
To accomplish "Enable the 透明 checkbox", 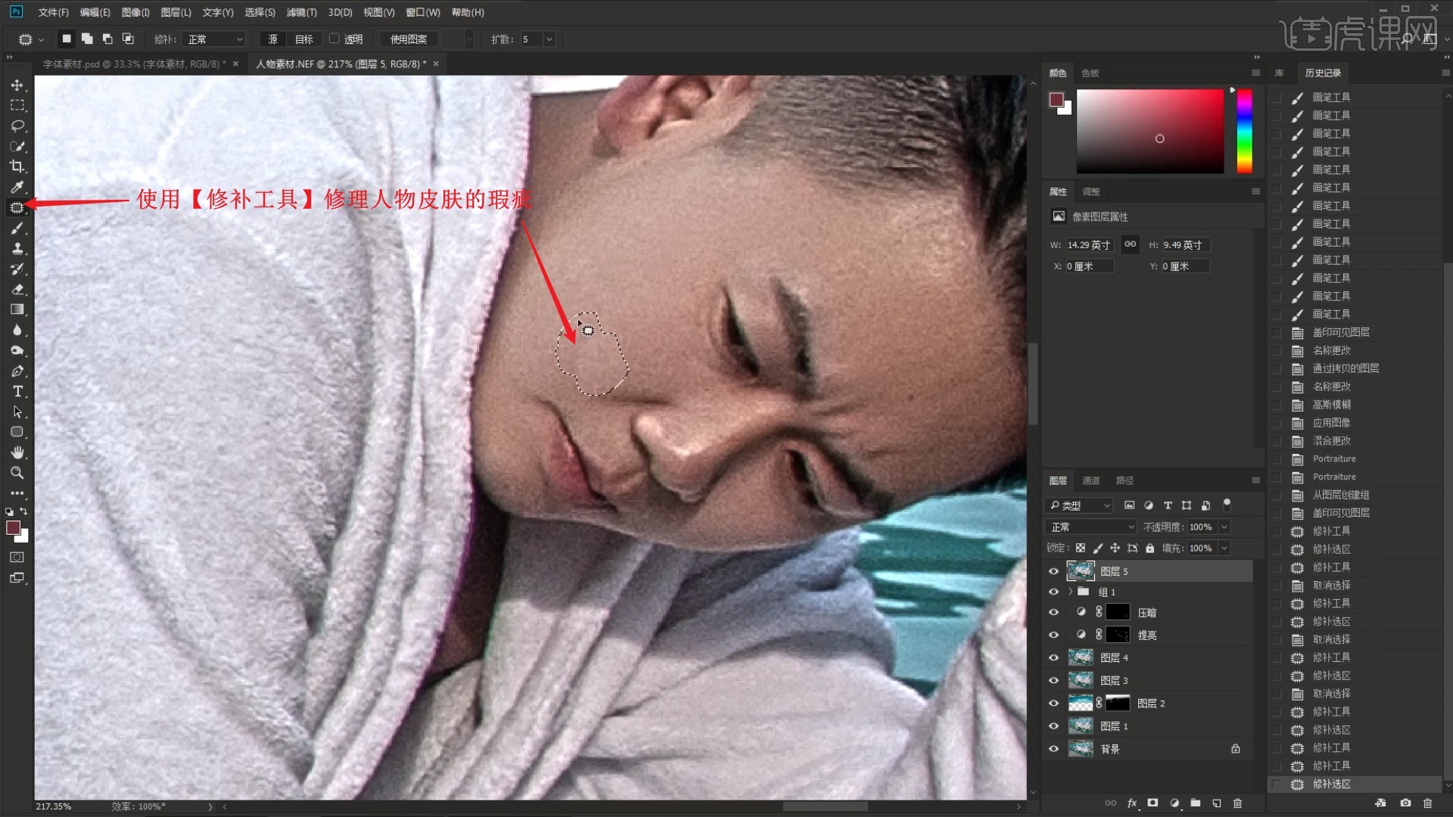I will (334, 39).
